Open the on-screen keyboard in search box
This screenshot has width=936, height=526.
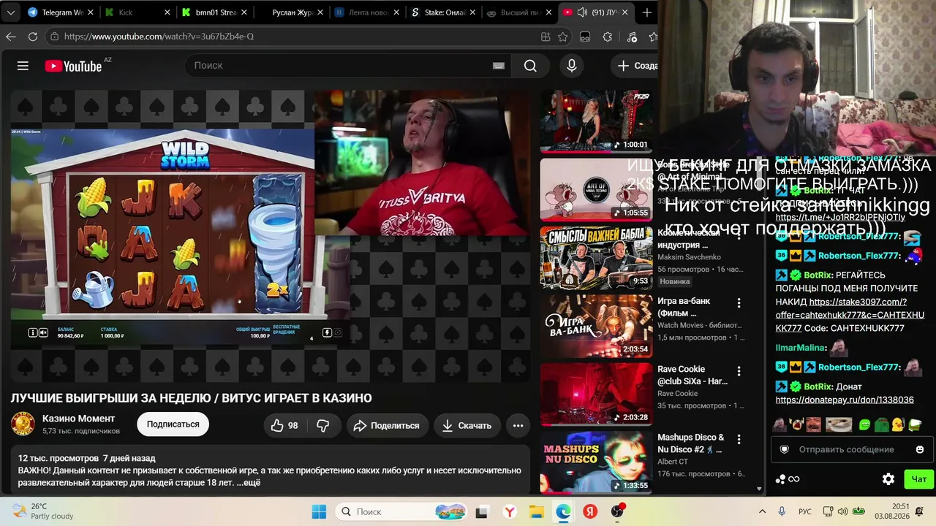pyautogui.click(x=499, y=66)
